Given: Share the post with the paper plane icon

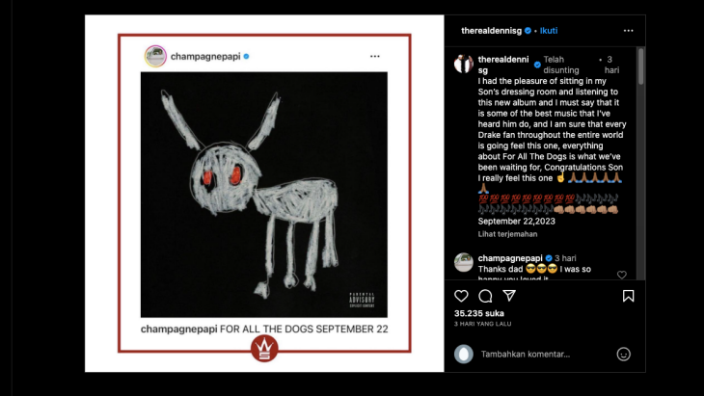Looking at the screenshot, I should pyautogui.click(x=509, y=296).
